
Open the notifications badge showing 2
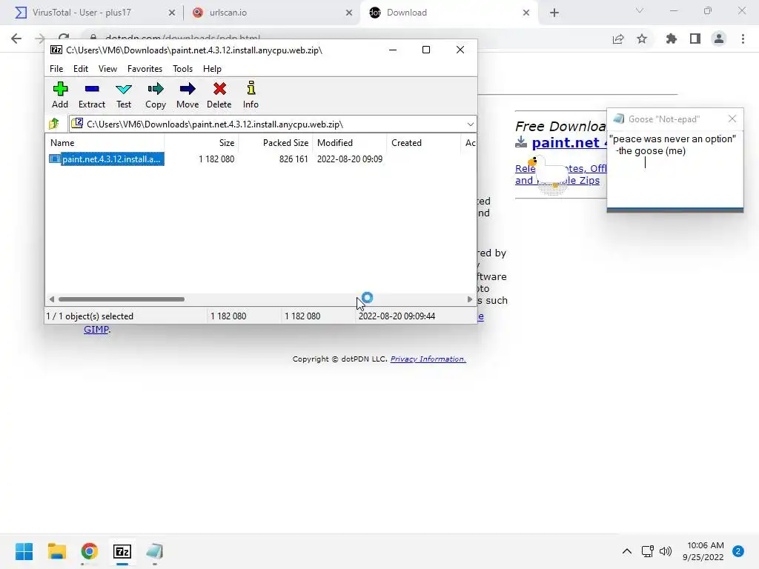(738, 551)
